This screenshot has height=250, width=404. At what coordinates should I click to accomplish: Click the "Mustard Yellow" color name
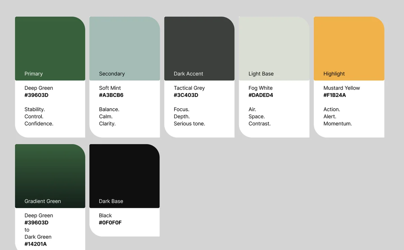[342, 88]
